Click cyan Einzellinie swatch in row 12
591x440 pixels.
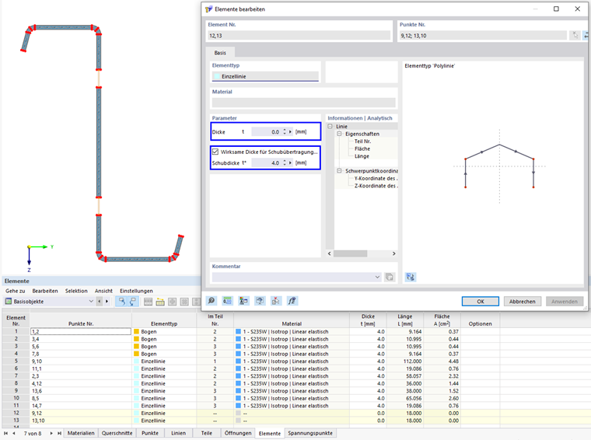[x=136, y=413]
